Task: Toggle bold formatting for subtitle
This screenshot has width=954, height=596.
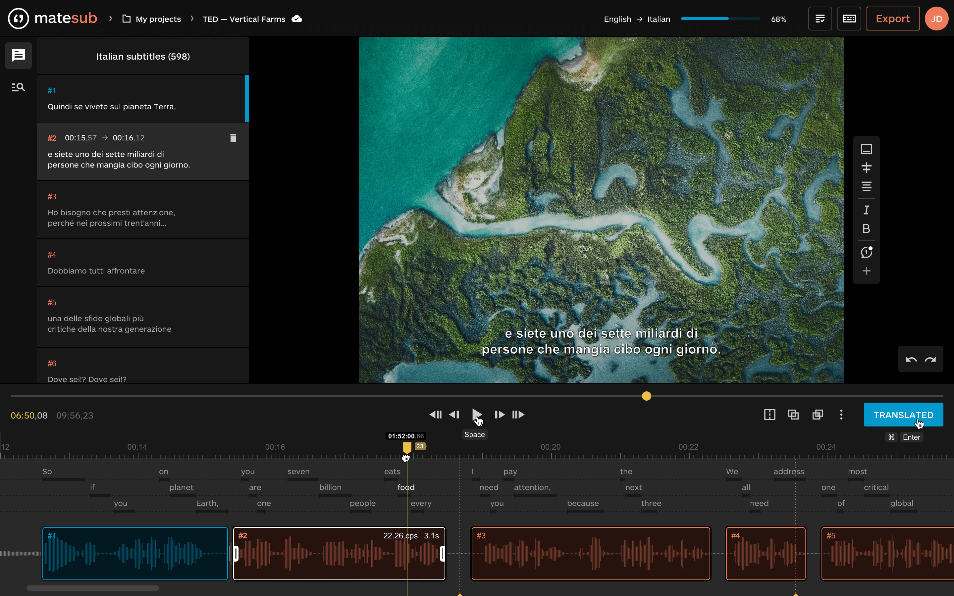Action: [x=866, y=228]
